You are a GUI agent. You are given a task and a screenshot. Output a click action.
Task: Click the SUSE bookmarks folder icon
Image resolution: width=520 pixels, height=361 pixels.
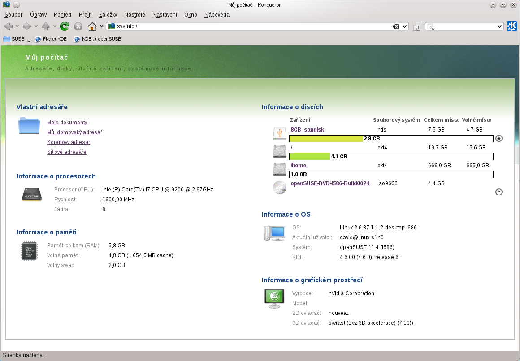[x=7, y=39]
